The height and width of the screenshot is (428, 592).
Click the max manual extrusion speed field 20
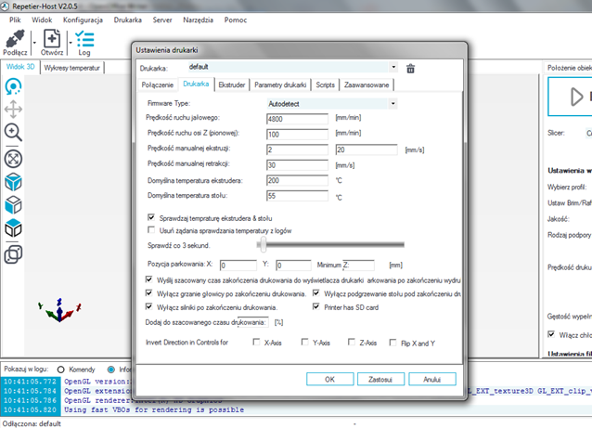pyautogui.click(x=367, y=149)
